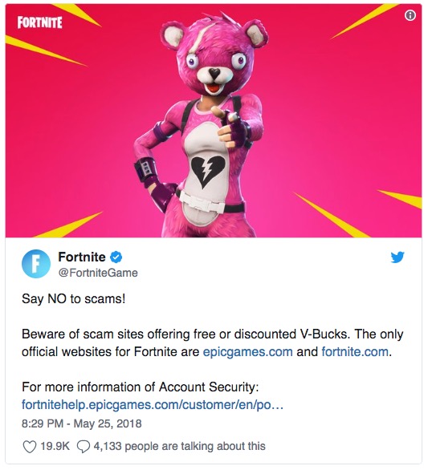Open the @FortniteGame handle

click(x=98, y=273)
